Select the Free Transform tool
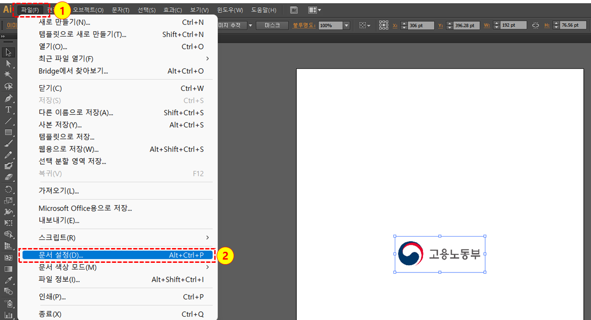Screen dimensions: 591x320 pos(8,223)
